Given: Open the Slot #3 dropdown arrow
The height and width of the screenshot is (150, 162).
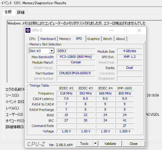Looking at the screenshot, I should pyautogui.click(x=52, y=51).
